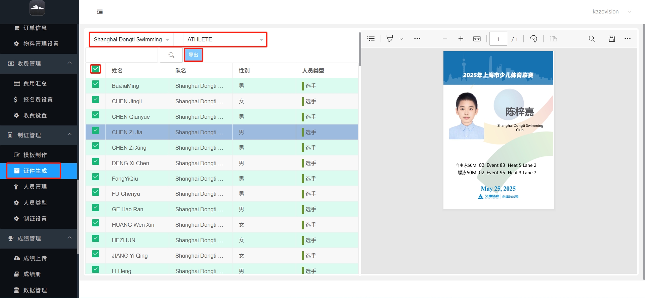Open the Shanghai Dongti Swimming team dropdown

tap(131, 40)
